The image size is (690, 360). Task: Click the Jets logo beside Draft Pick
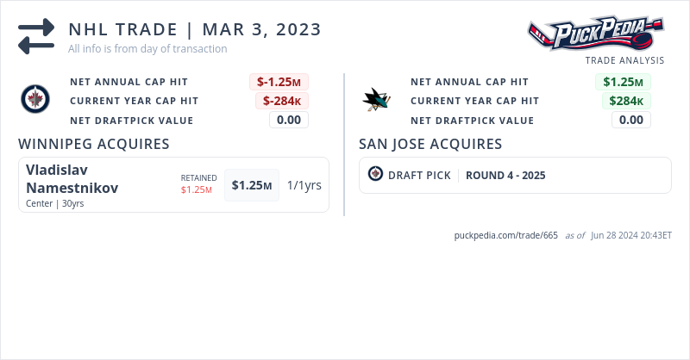click(x=375, y=175)
